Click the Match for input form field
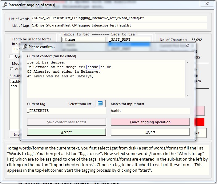Screen dimensions: 217x184 coord(150,111)
